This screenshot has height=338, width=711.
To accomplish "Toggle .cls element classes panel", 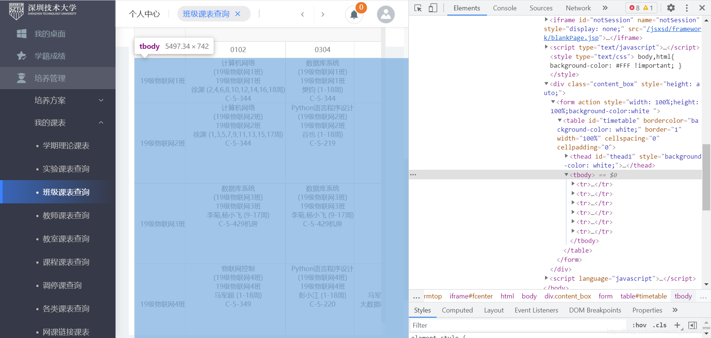I will tap(660, 325).
